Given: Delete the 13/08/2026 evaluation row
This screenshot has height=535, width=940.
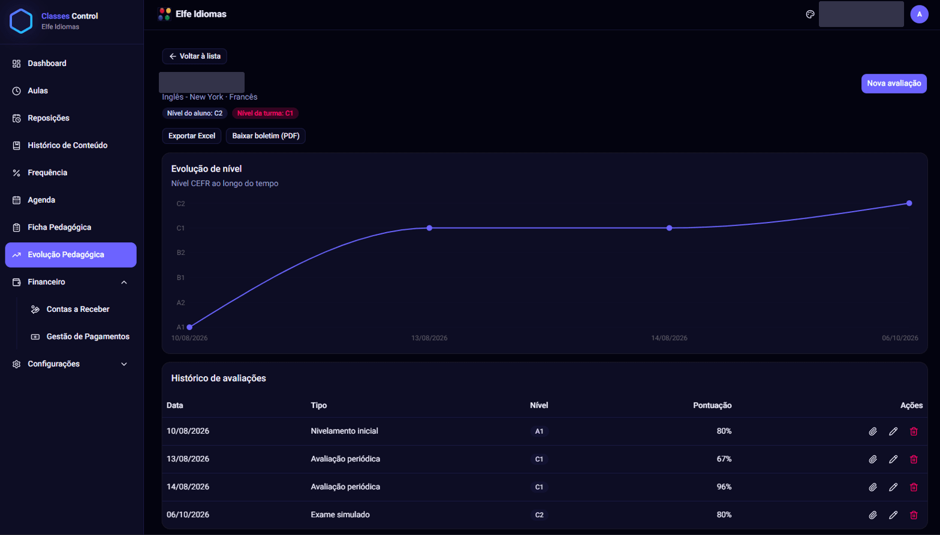Looking at the screenshot, I should click(x=914, y=459).
